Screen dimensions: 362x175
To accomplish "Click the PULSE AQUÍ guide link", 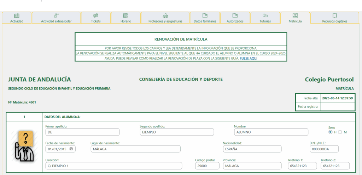I will [248, 58].
